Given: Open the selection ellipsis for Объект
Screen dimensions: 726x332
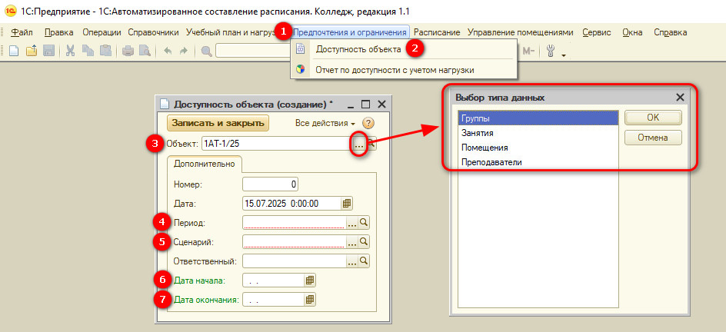Looking at the screenshot, I should click(x=360, y=144).
